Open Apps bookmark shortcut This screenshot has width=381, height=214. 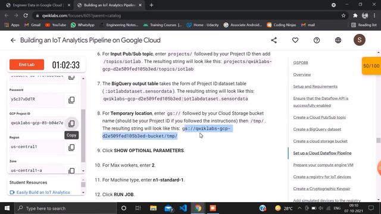[12, 25]
